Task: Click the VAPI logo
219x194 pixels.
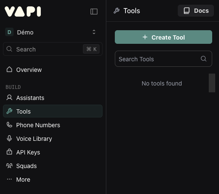Action: point(23,11)
